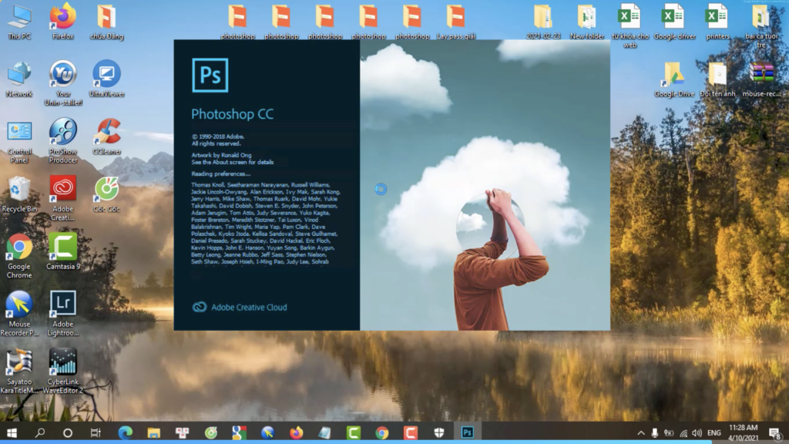
Task: Open Windows Security shield in taskbar
Action: click(x=439, y=432)
